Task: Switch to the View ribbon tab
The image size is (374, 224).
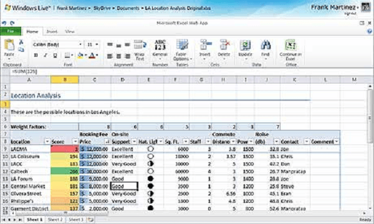Action: tap(70, 31)
